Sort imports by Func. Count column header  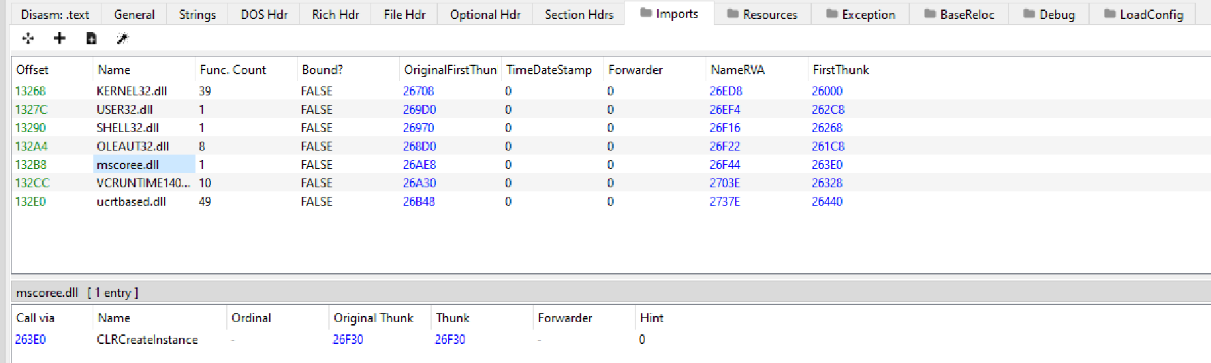[233, 69]
